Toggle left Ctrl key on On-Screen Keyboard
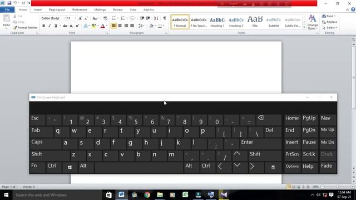The image size is (356, 200). (x=53, y=167)
